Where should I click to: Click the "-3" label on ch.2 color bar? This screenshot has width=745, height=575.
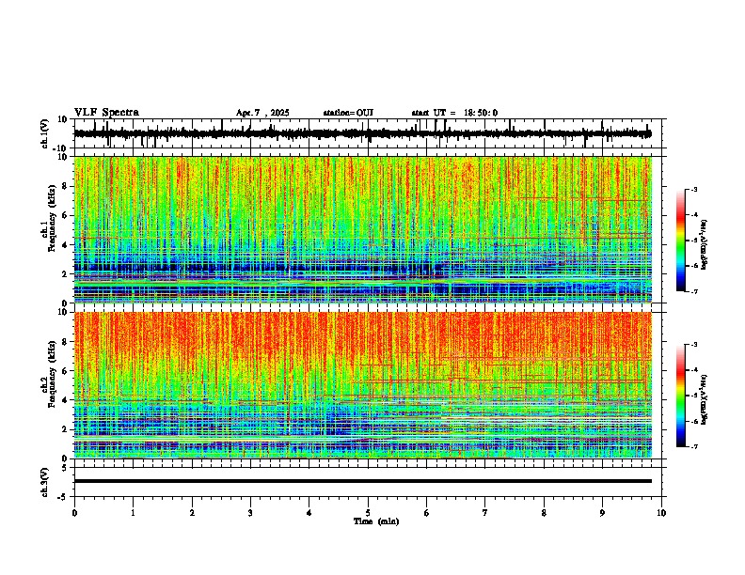pos(693,345)
